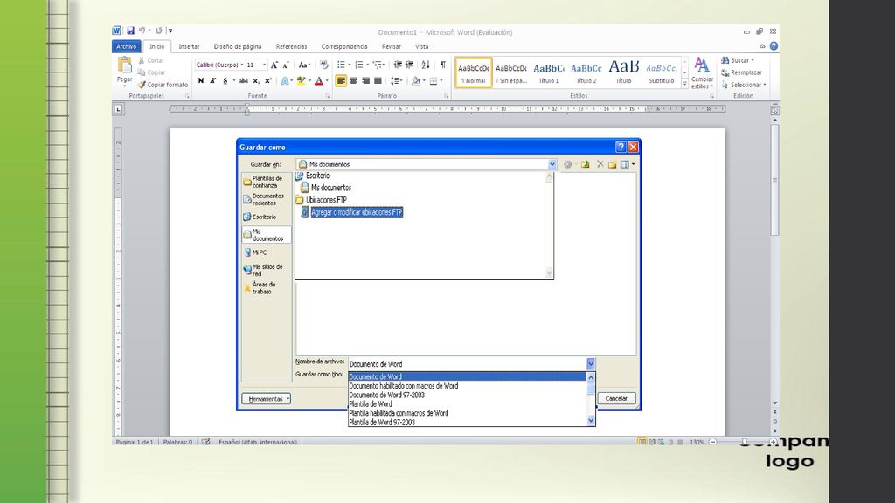Expand the Seleccionar dropdown in Edición

[764, 85]
